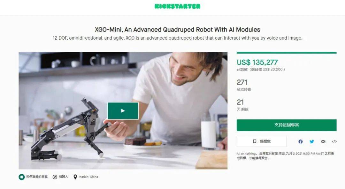This screenshot has width=345, height=189.
Task: Select the US$ 135,277 pledged amount
Action: [257, 63]
